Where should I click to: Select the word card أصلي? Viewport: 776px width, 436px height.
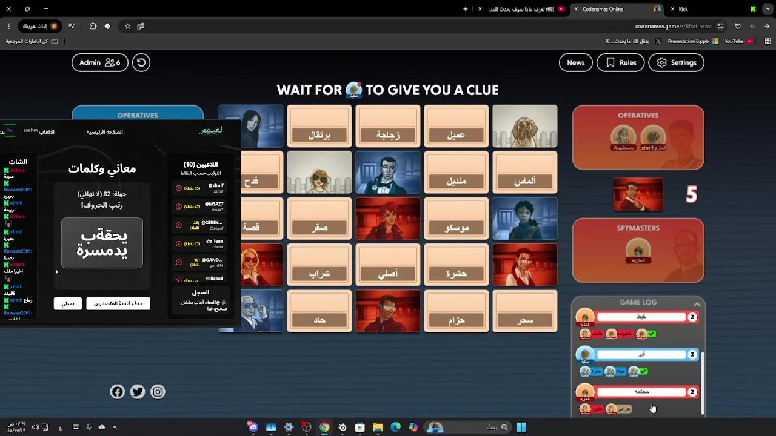(387, 265)
